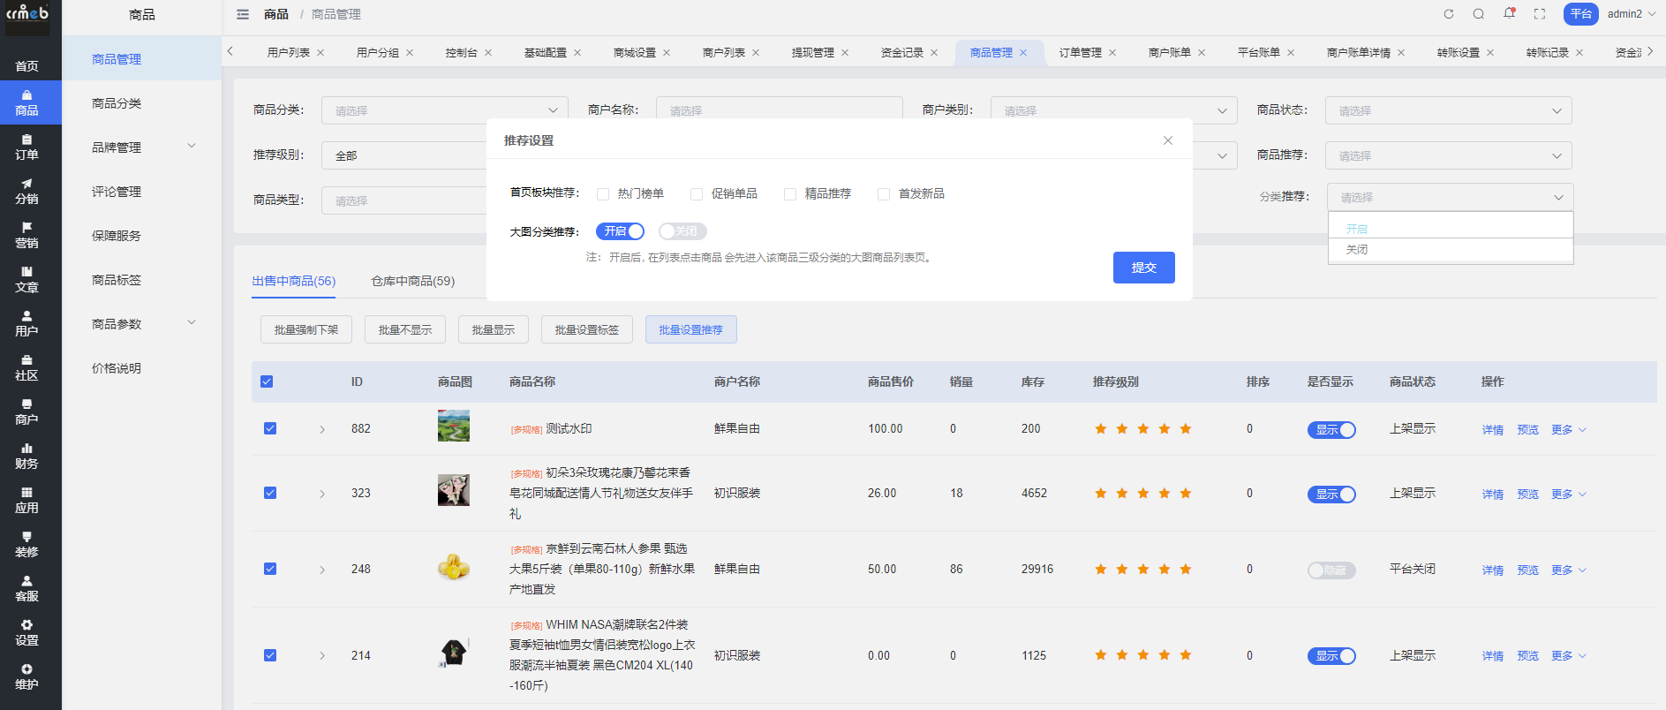Click the search magnifier icon in header
Screen dimensions: 1666x710
tap(1479, 14)
